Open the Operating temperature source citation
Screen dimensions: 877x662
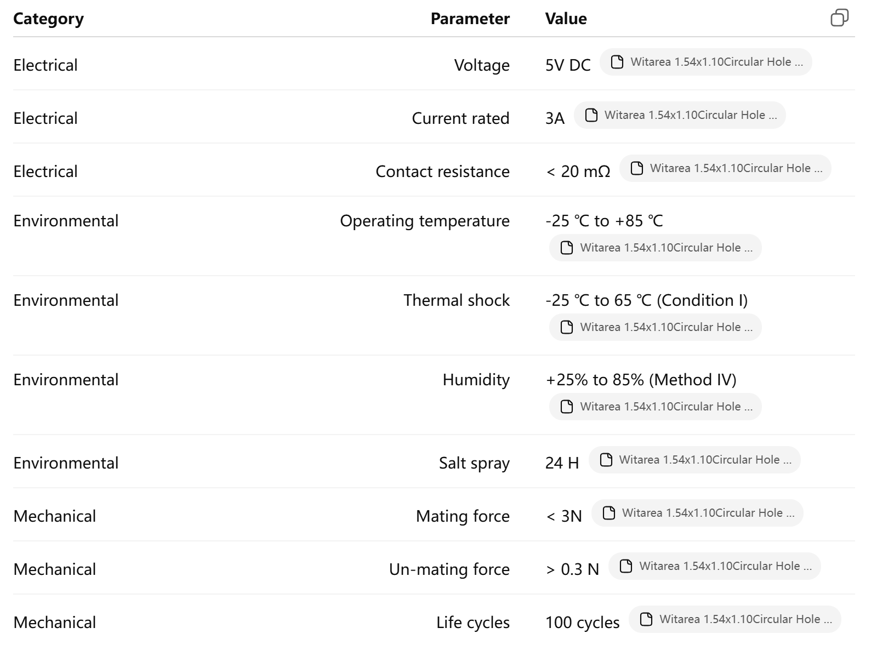(x=655, y=248)
